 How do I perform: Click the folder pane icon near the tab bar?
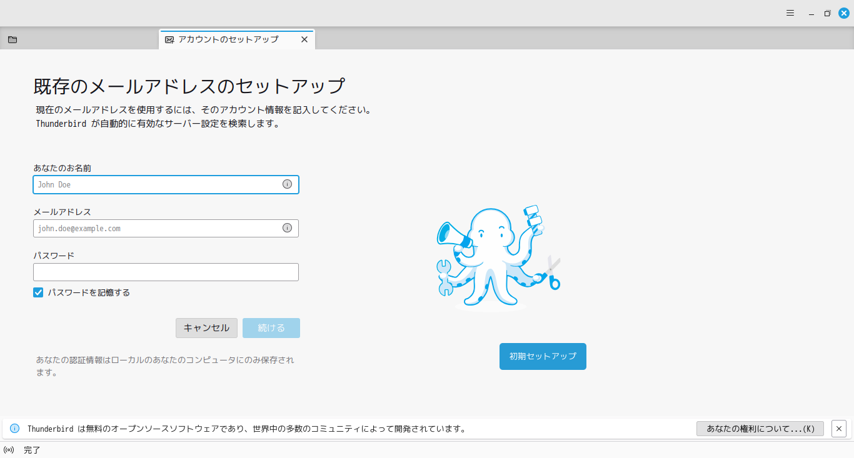pyautogui.click(x=13, y=39)
